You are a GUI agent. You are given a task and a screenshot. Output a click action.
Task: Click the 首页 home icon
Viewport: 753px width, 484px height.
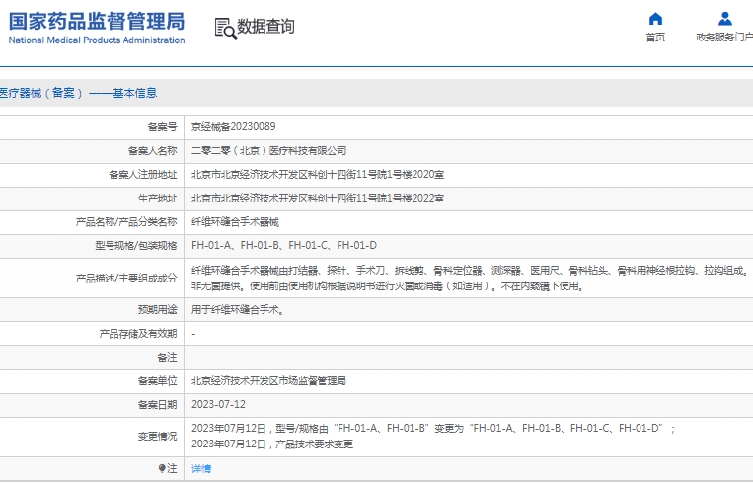(655, 19)
